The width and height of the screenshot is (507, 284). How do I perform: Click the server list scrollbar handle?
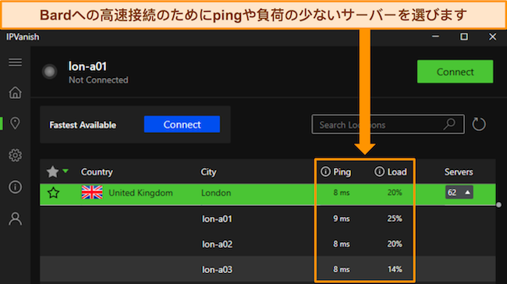(498, 204)
